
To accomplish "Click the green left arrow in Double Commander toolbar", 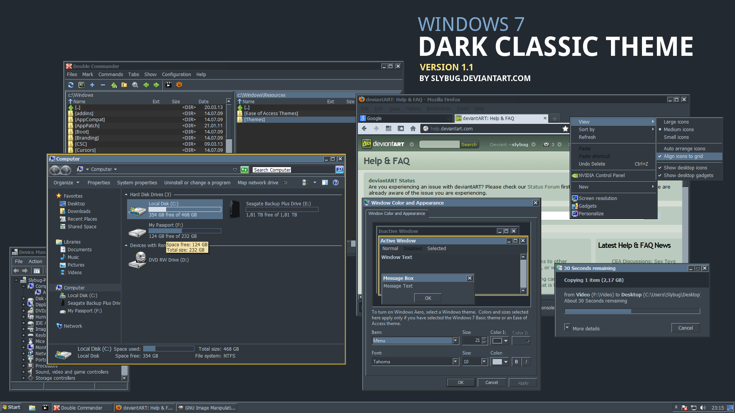I will click(x=146, y=85).
